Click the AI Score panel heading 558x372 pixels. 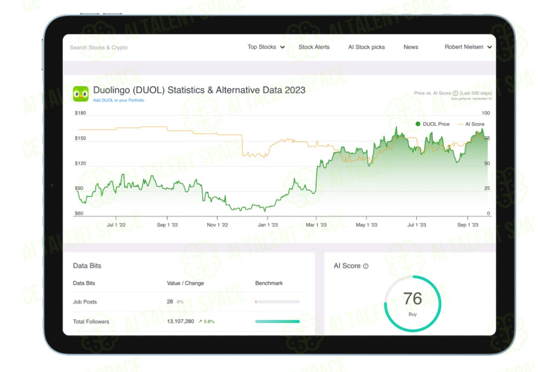coord(347,266)
